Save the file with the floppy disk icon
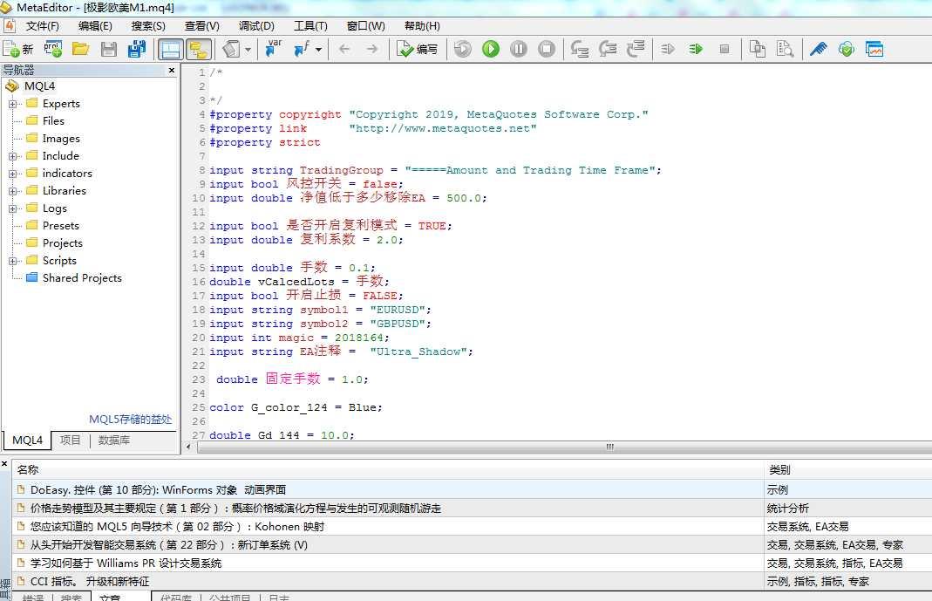932x601 pixels. (109, 49)
